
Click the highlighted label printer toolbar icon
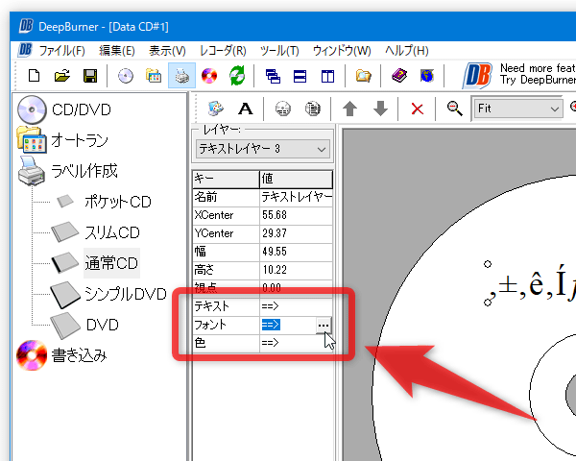coord(181,76)
